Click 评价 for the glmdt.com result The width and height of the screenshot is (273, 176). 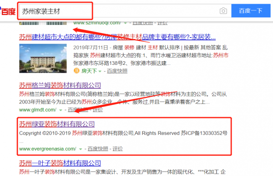coord(98,110)
